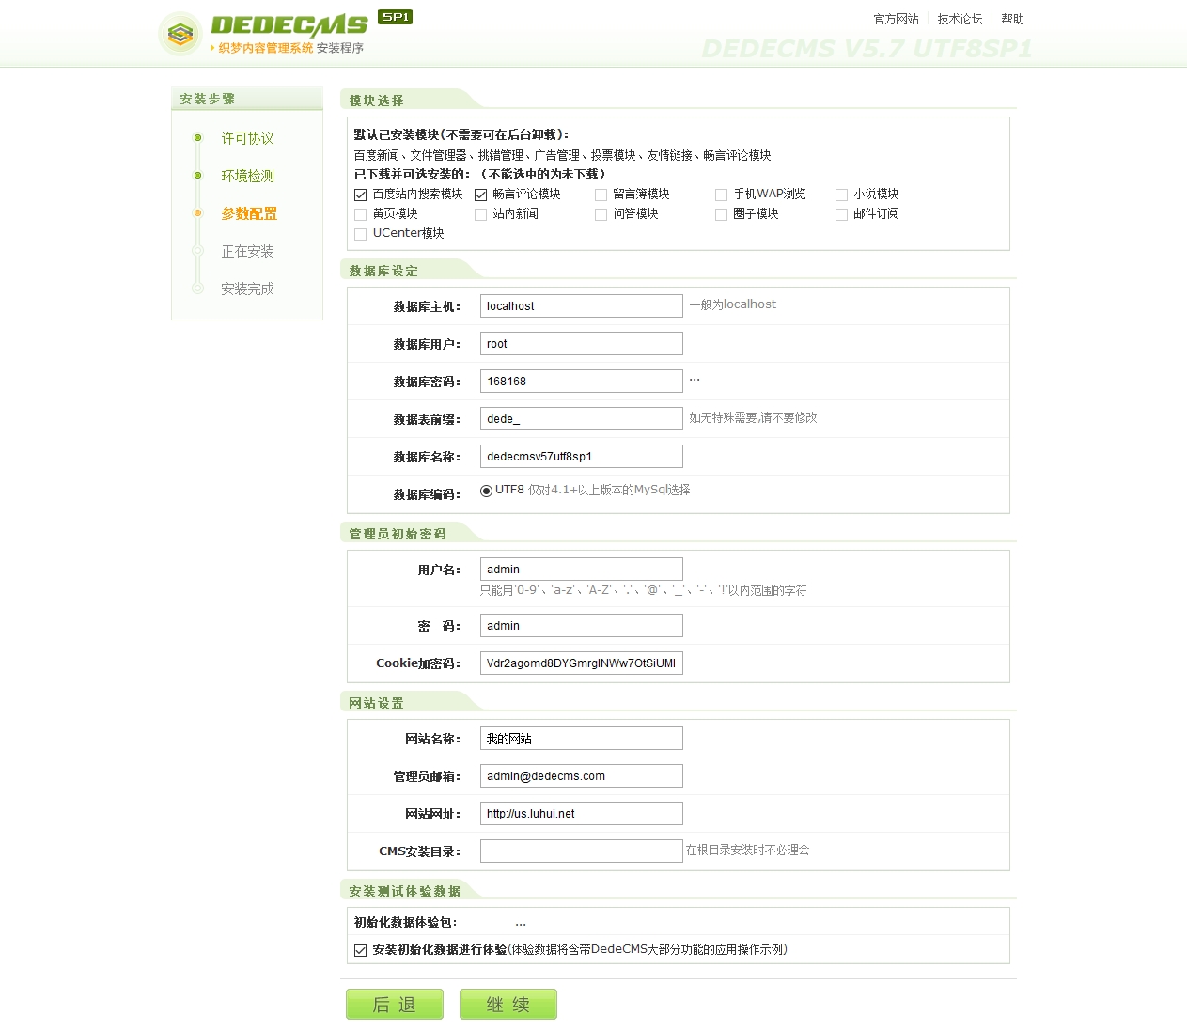1187x1030 pixels.
Task: Focus the 管理员邮箱 field
Action: coord(582,776)
